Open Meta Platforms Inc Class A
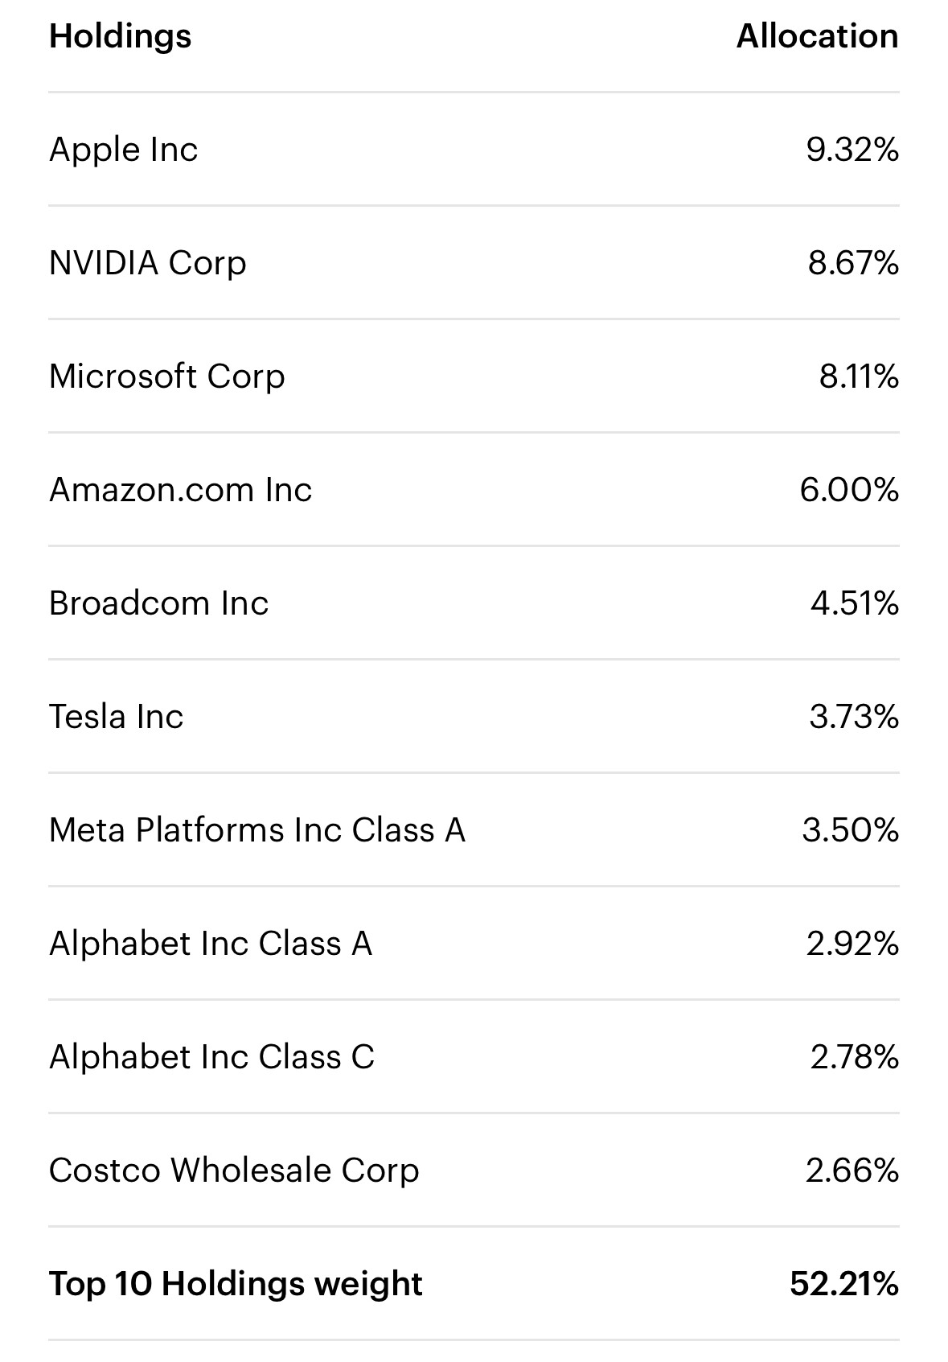The width and height of the screenshot is (948, 1362). 474,830
